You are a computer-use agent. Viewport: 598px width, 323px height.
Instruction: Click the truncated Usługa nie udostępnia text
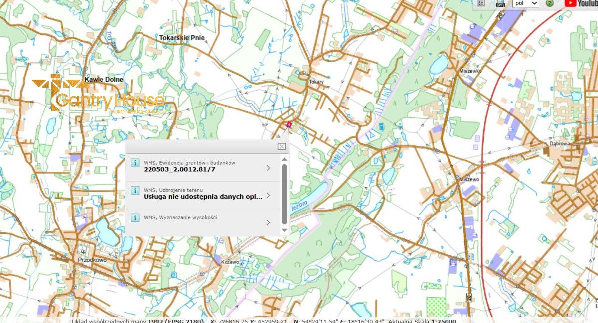(202, 196)
